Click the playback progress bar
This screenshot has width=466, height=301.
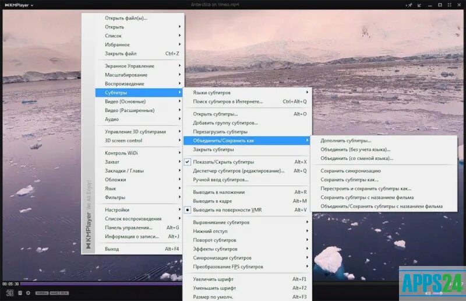(x=101, y=284)
